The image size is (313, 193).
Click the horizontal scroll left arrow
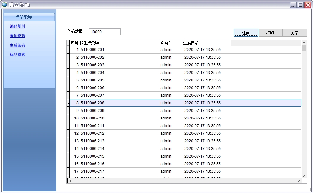tap(71, 181)
